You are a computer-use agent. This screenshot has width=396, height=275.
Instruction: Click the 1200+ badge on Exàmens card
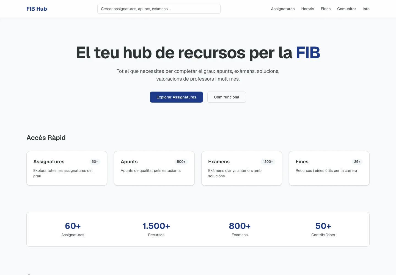click(x=268, y=162)
